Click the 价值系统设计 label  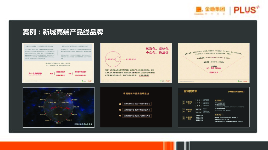tap(189, 103)
